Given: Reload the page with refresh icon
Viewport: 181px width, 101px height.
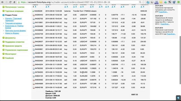Looking at the screenshot, I should tap(10, 2).
